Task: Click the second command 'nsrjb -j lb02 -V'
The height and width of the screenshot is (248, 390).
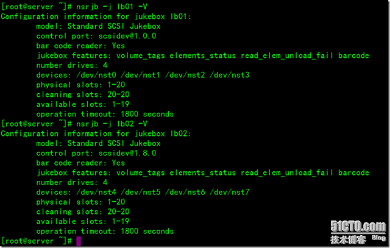Action: (x=112, y=124)
